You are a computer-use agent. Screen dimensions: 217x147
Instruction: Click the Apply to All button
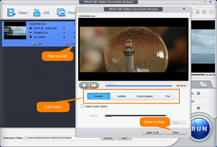[153, 132]
